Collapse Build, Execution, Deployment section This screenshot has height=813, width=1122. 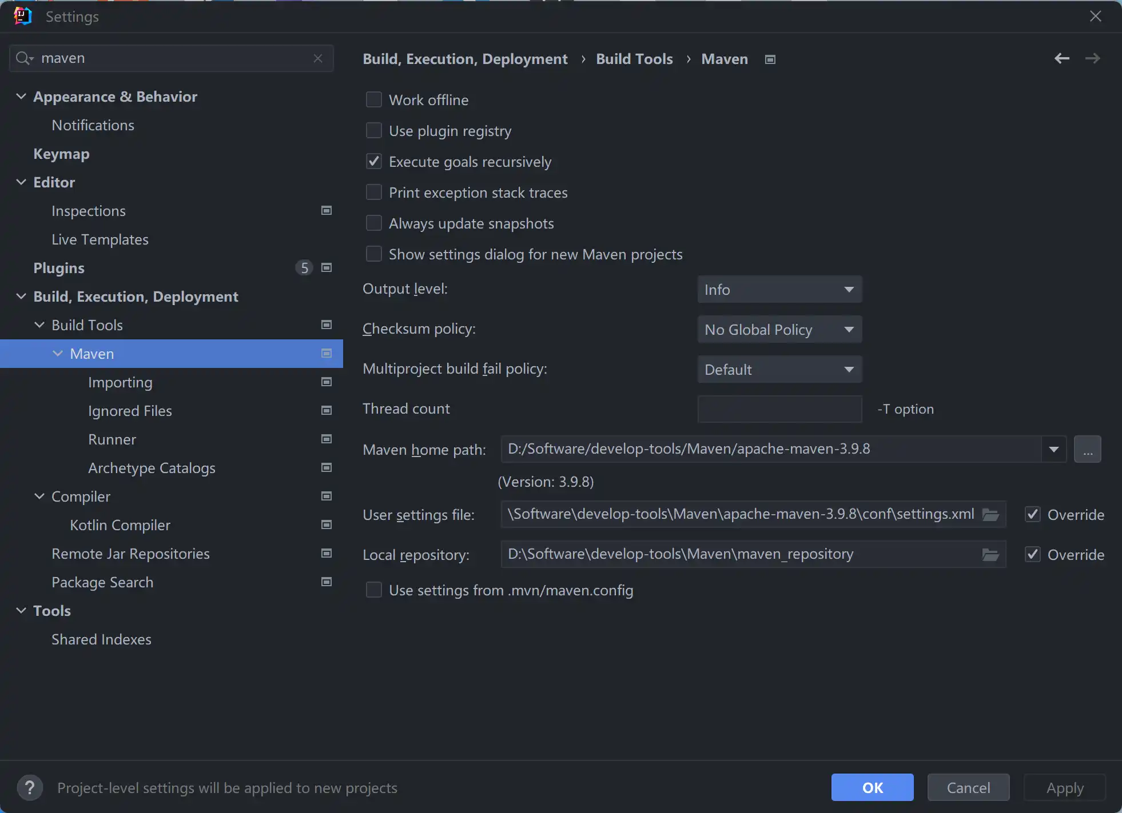pyautogui.click(x=21, y=296)
